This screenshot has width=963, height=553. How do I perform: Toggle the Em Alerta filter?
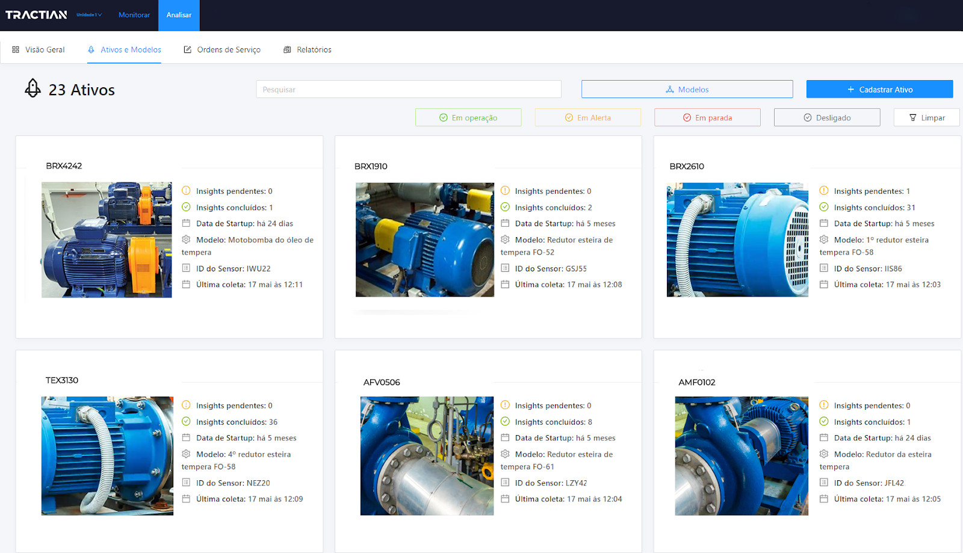click(x=588, y=117)
